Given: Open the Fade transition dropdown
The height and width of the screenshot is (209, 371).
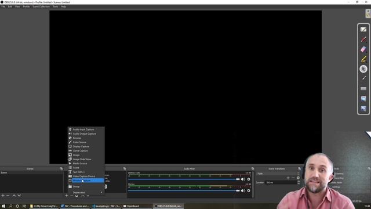Looking at the screenshot, I should tap(278, 174).
